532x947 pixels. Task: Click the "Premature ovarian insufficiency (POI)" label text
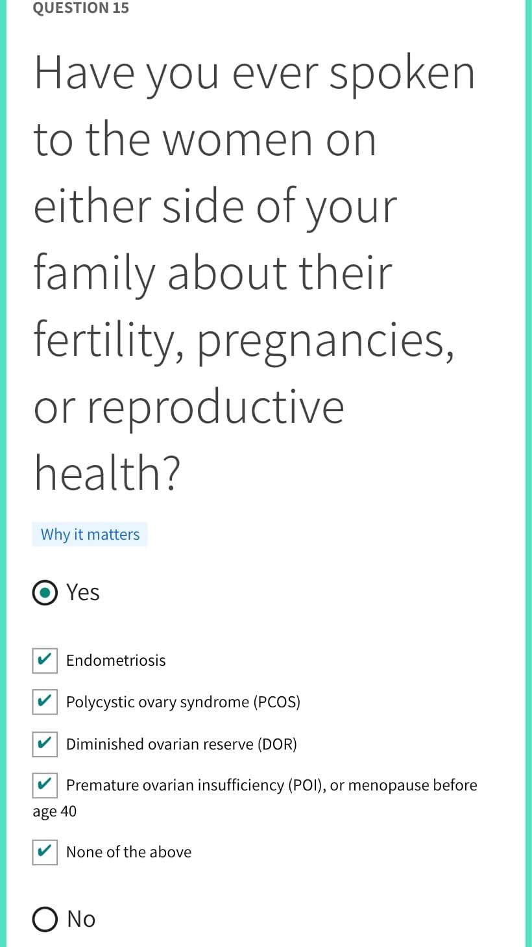(x=195, y=785)
